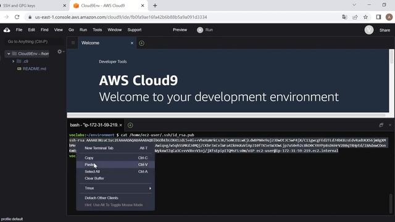Choose Select All from context menu
Screen dimensions: 395x222
[115, 171]
